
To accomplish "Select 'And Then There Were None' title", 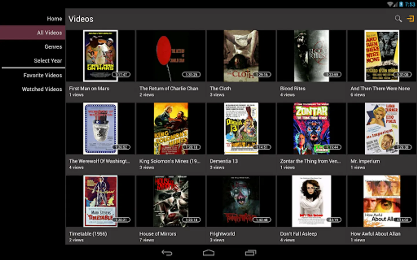I will click(380, 88).
